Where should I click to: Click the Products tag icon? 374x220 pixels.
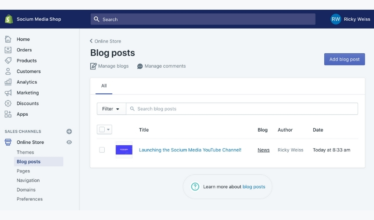coord(8,60)
